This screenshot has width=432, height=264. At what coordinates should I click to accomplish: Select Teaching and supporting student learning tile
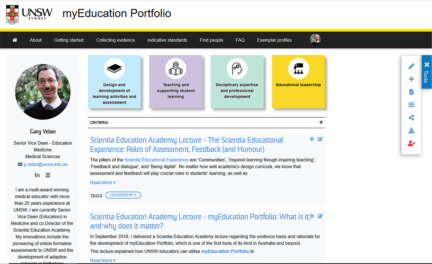pos(176,82)
